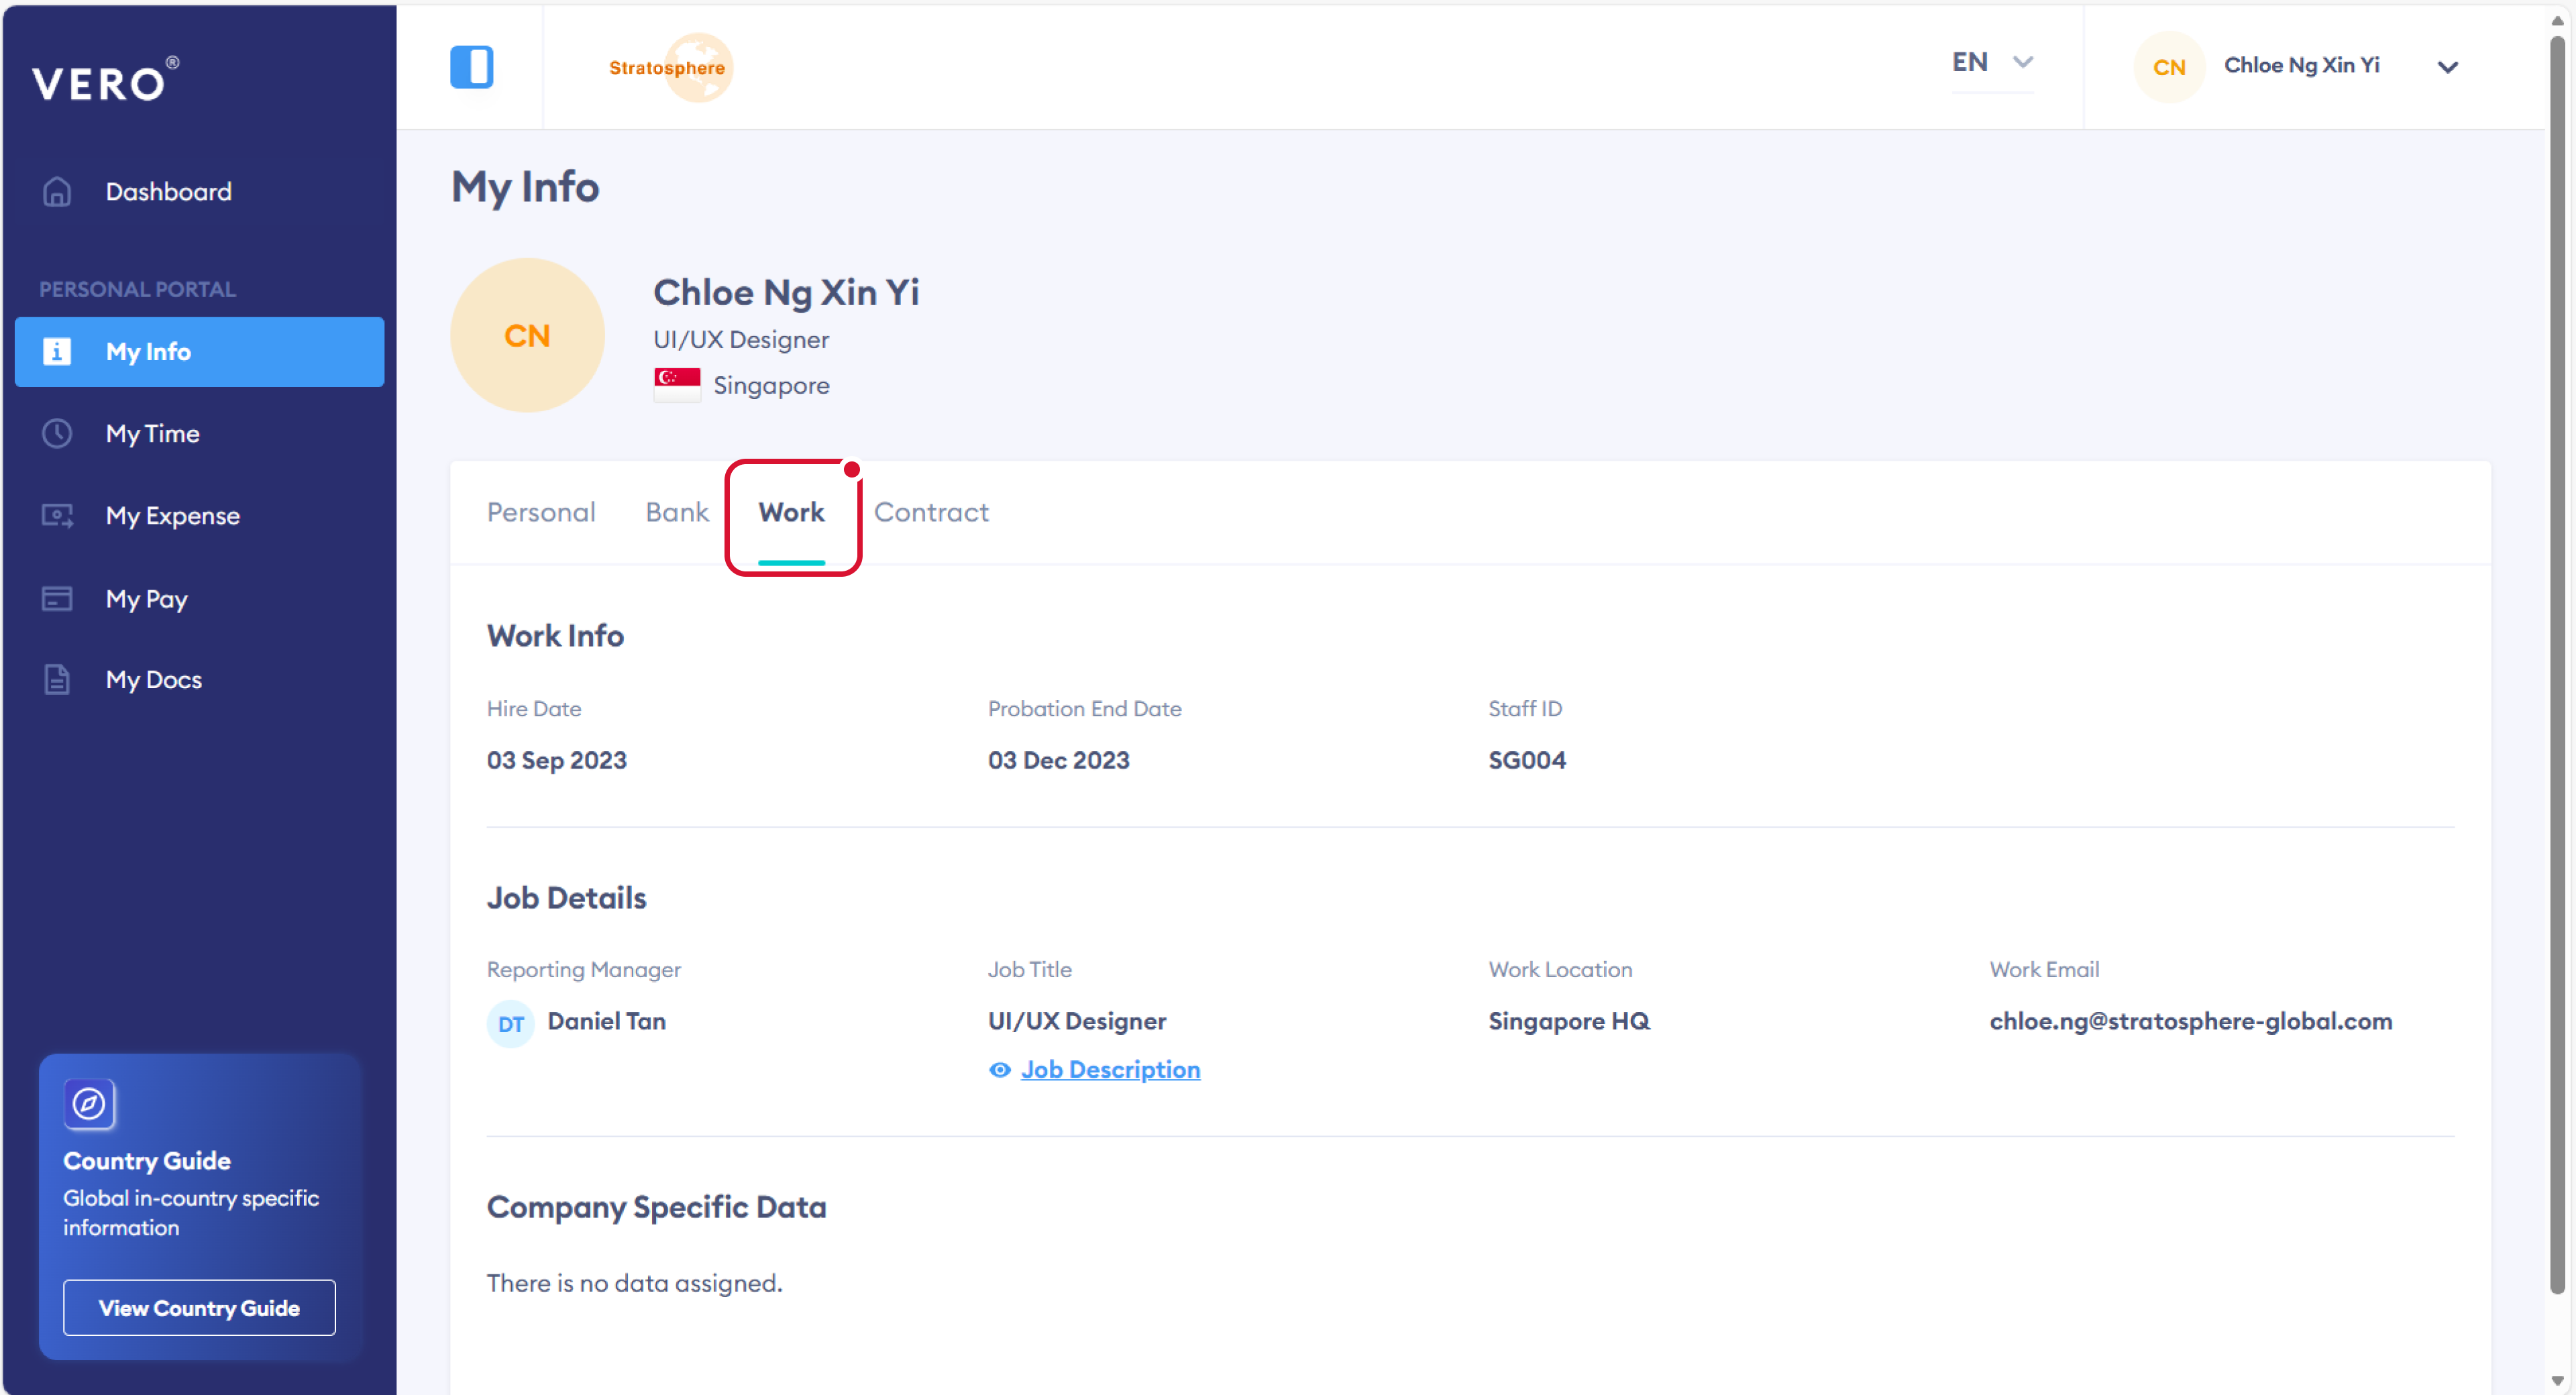Image resolution: width=2576 pixels, height=1395 pixels.
Task: Click the My Pay card icon
Action: tap(57, 598)
